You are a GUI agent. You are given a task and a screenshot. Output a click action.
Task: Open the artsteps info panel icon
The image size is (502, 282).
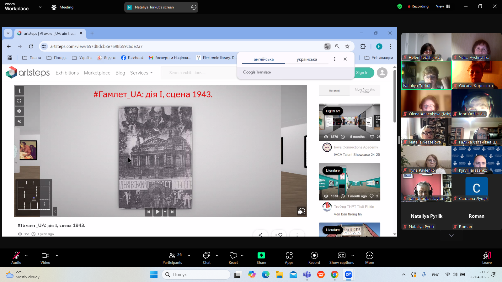[19, 91]
